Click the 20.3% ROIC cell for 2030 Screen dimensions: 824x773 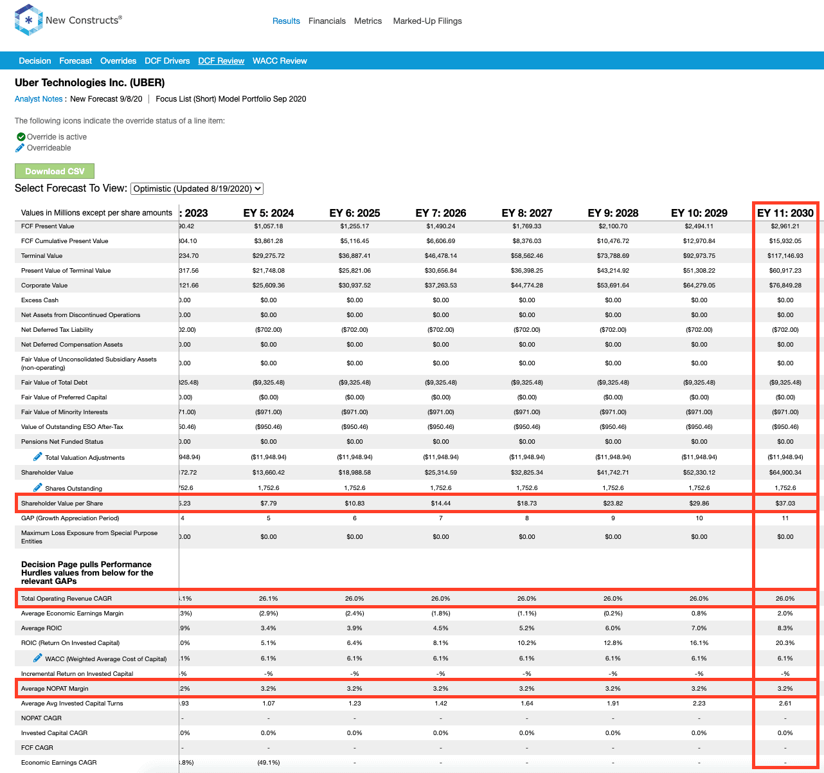click(785, 642)
